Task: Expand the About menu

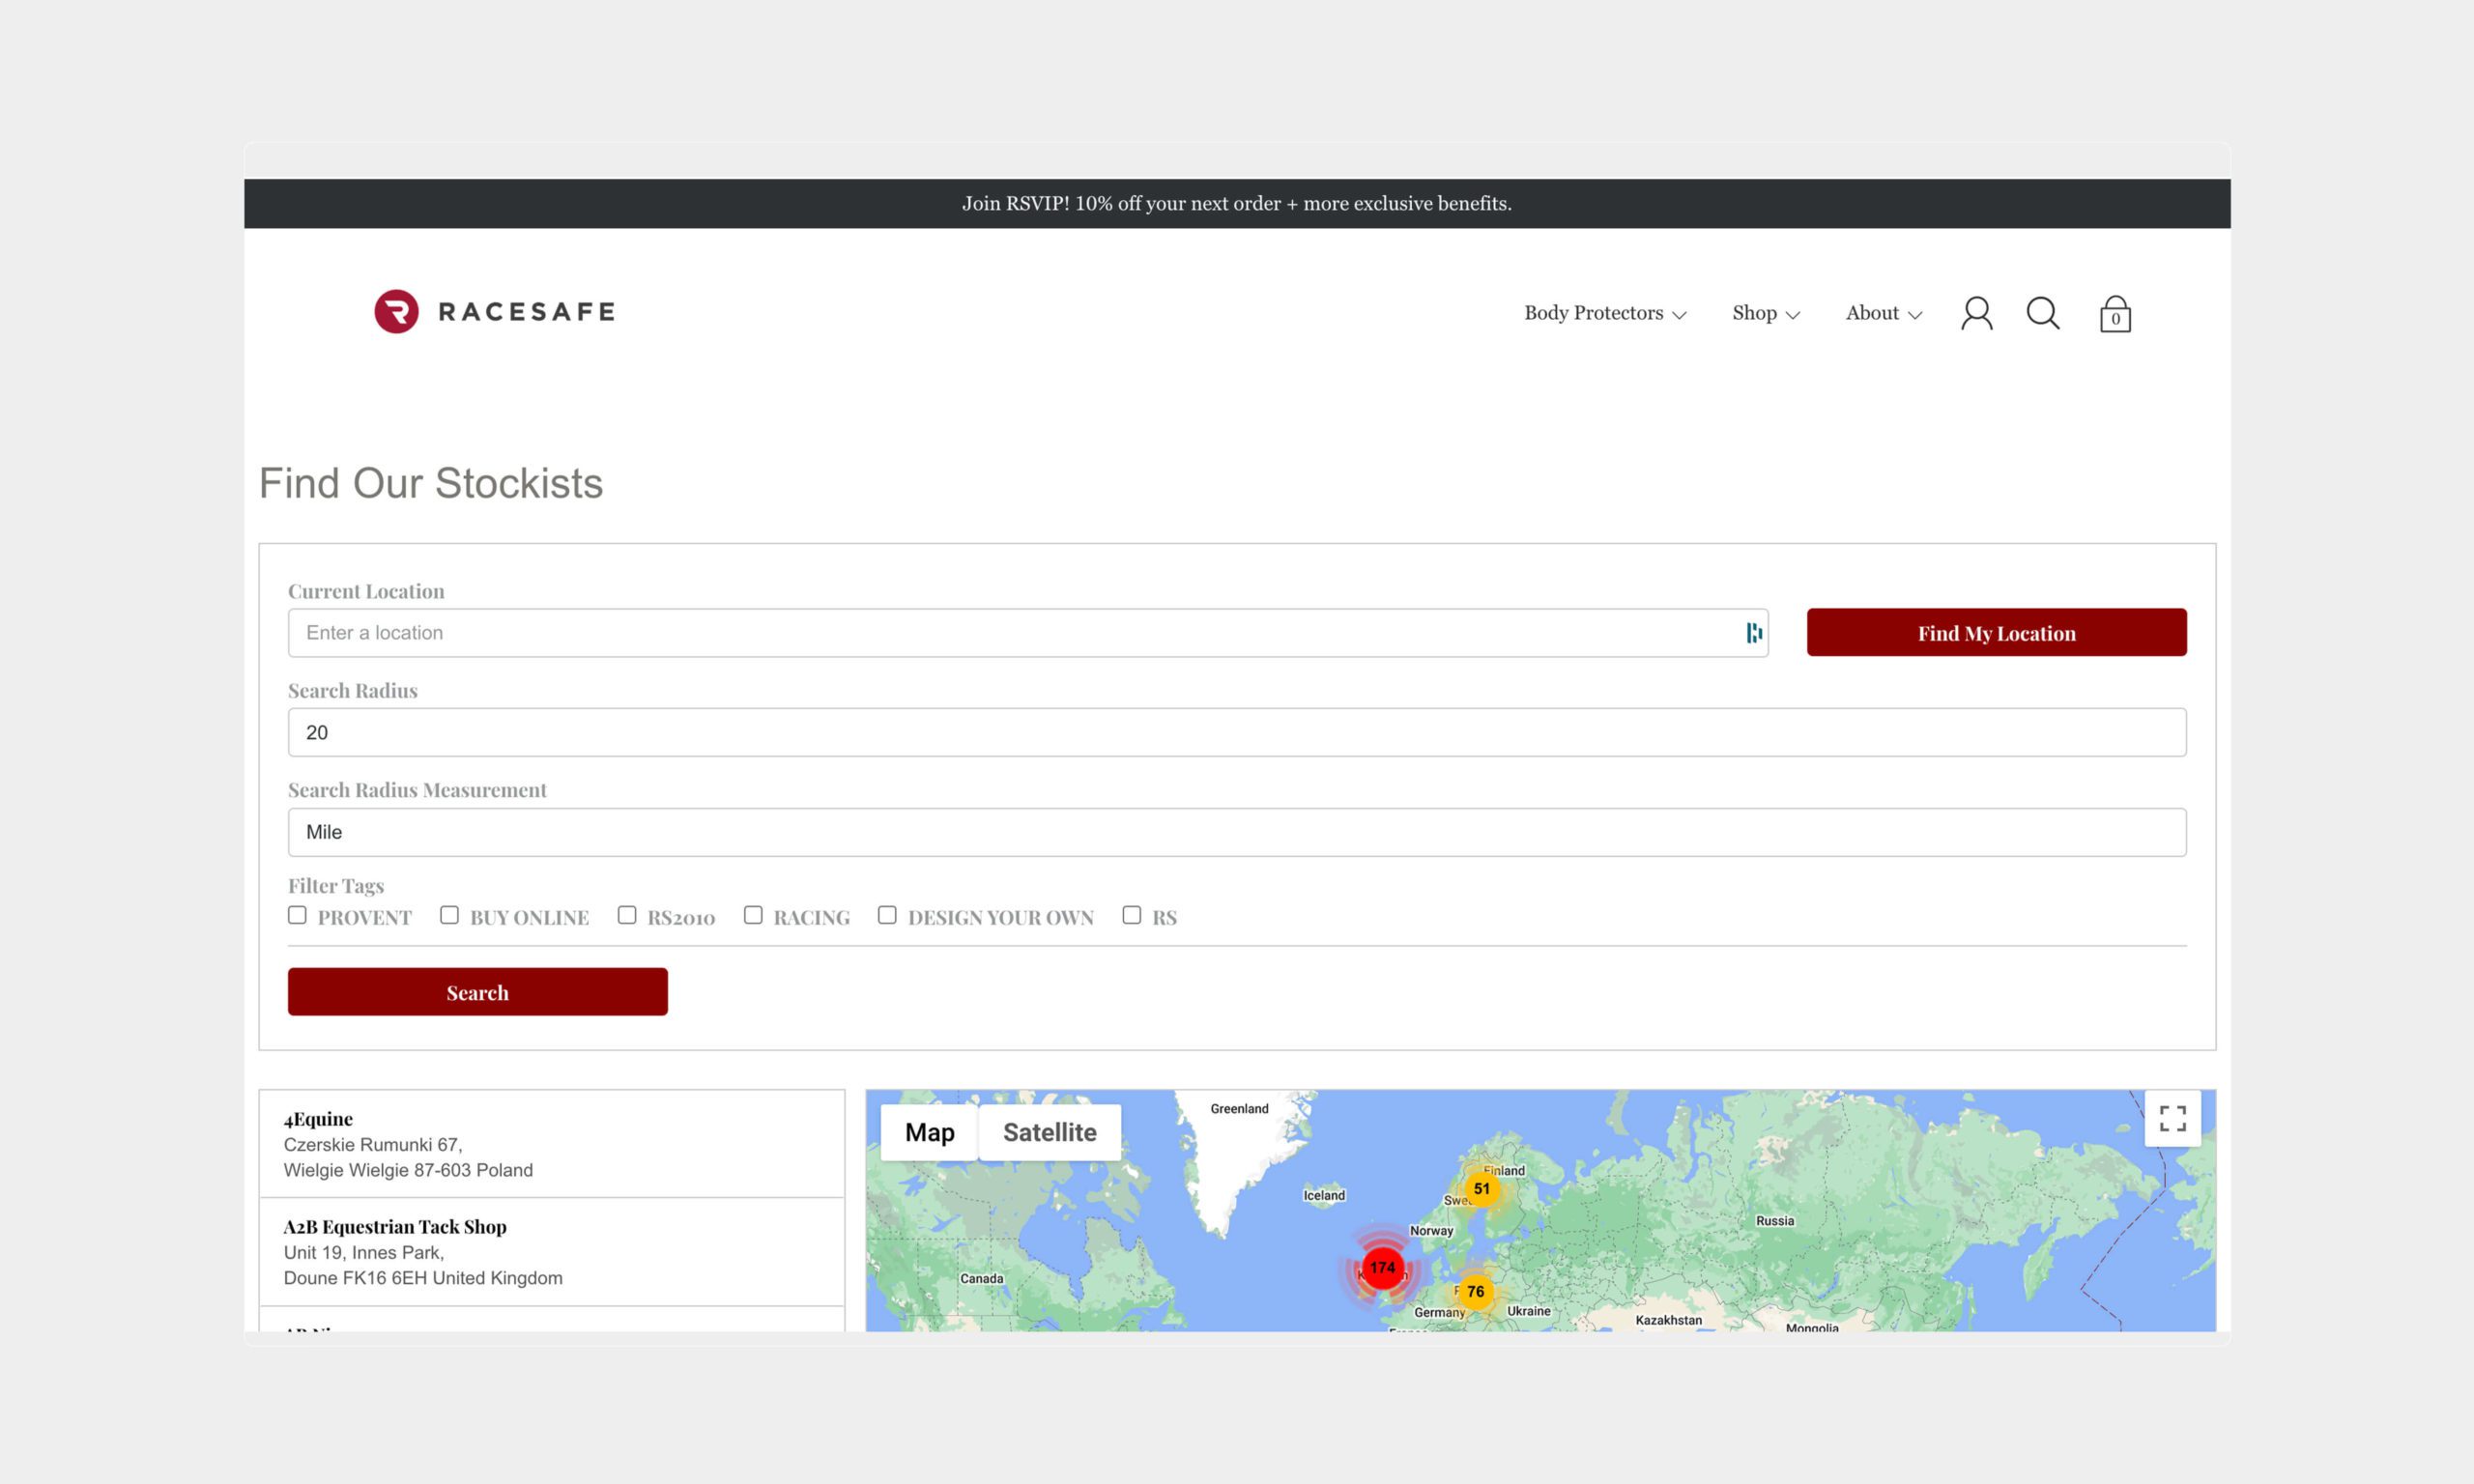Action: [1884, 313]
